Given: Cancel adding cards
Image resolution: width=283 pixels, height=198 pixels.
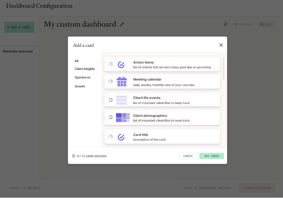Looking at the screenshot, I should (188, 156).
